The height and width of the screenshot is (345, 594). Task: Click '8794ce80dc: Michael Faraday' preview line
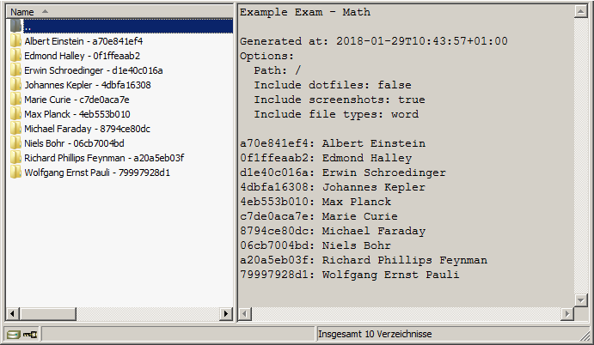pyautogui.click(x=333, y=231)
